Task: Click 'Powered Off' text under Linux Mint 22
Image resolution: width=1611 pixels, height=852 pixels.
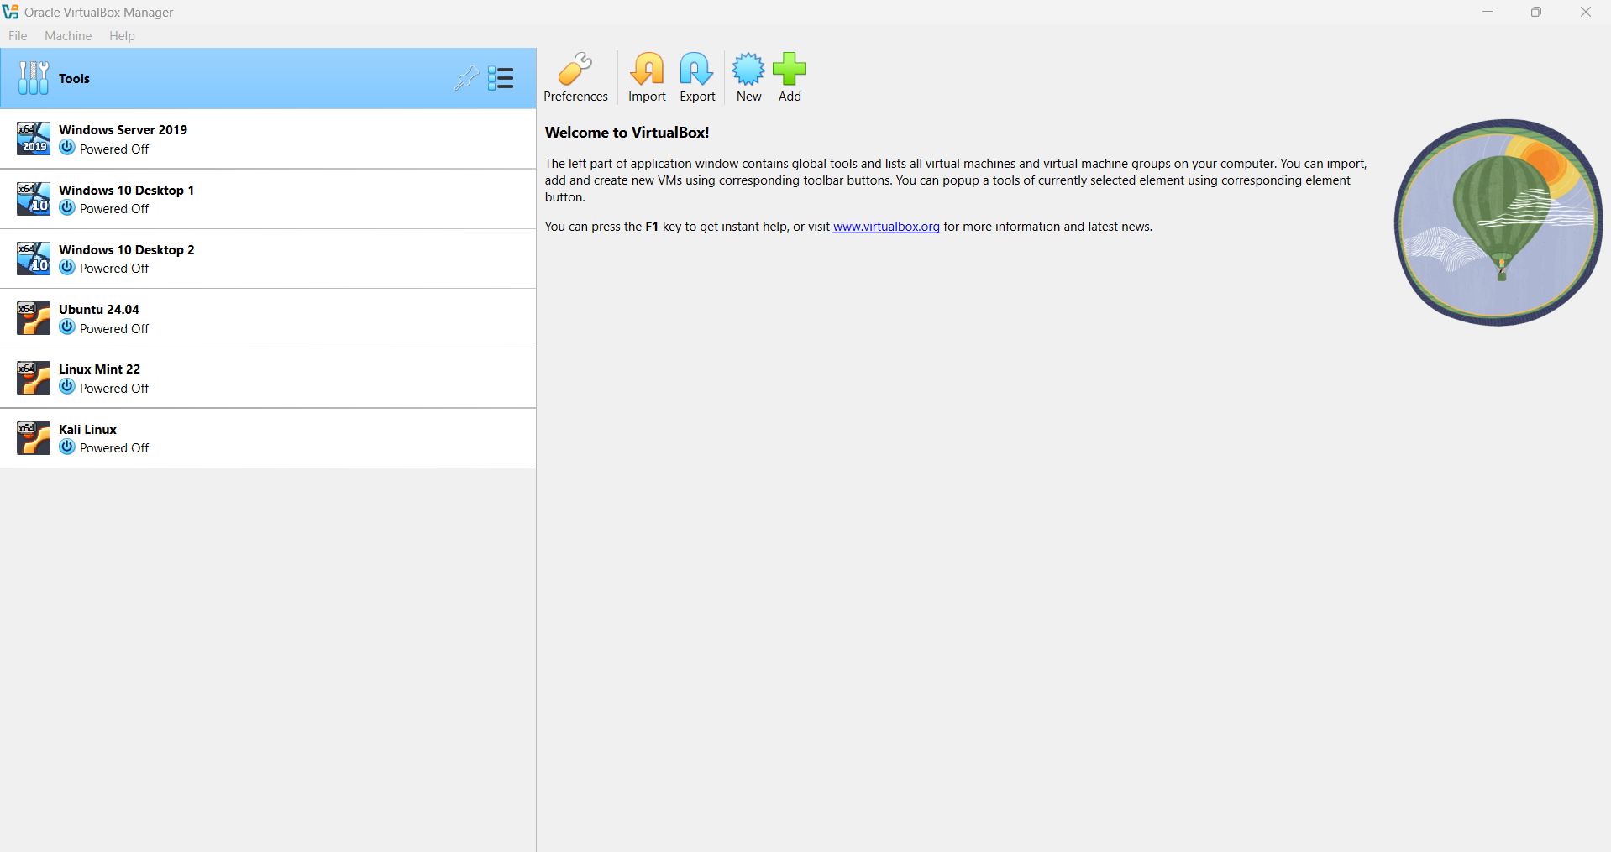Action: coord(114,389)
